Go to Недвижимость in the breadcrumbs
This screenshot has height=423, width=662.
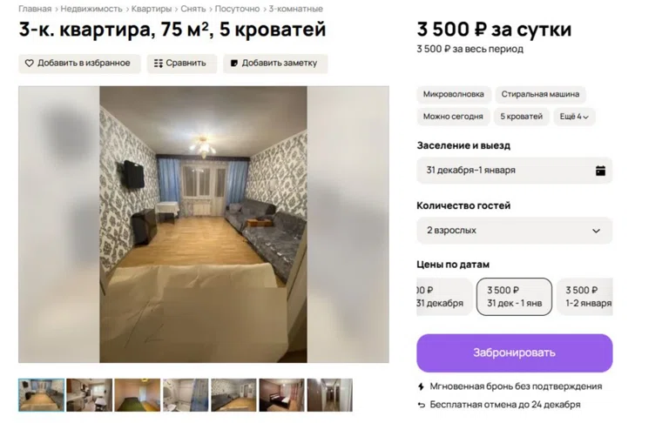[x=91, y=9]
